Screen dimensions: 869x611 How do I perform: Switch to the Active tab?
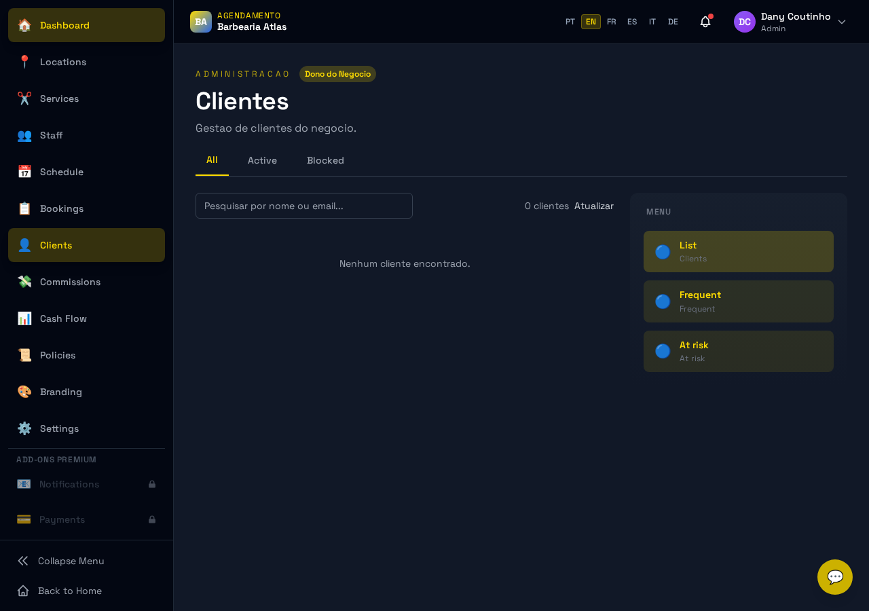click(262, 161)
